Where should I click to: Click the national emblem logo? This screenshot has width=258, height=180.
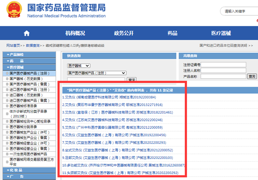[x=14, y=9]
